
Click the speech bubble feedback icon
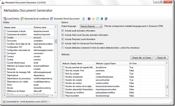(x=98, y=19)
